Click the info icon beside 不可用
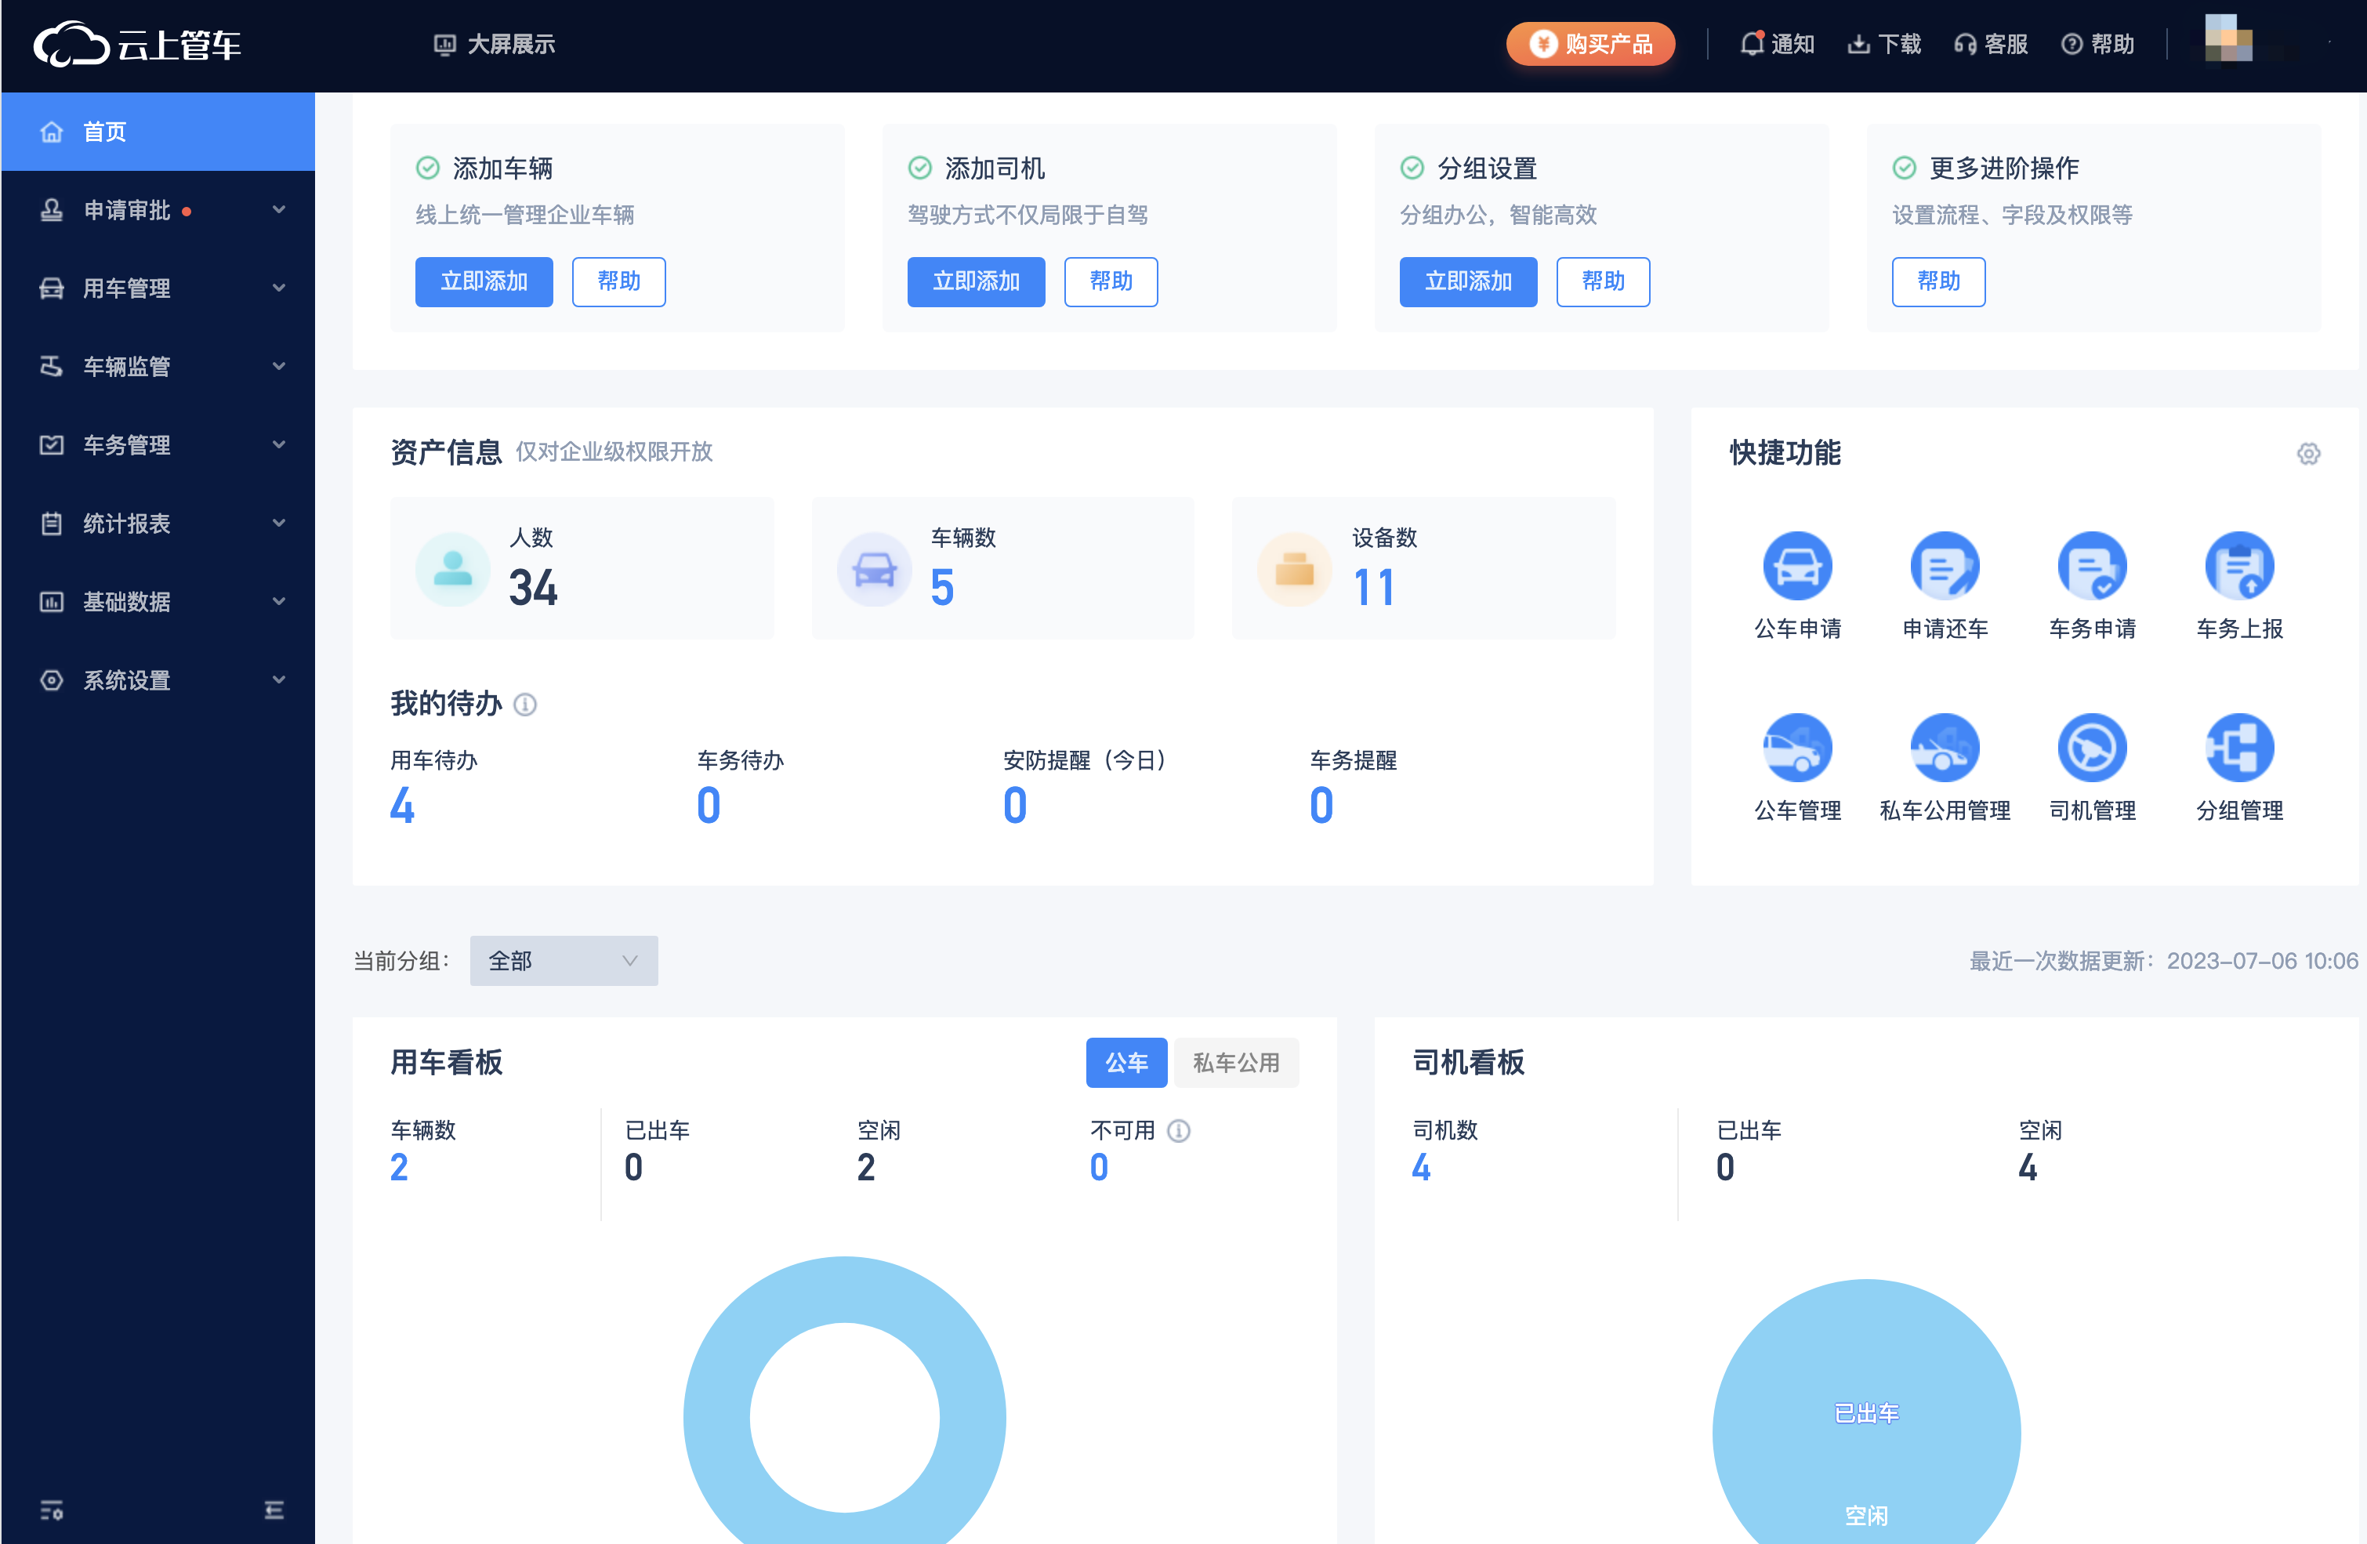Viewport: 2367px width, 1544px height. (x=1179, y=1130)
